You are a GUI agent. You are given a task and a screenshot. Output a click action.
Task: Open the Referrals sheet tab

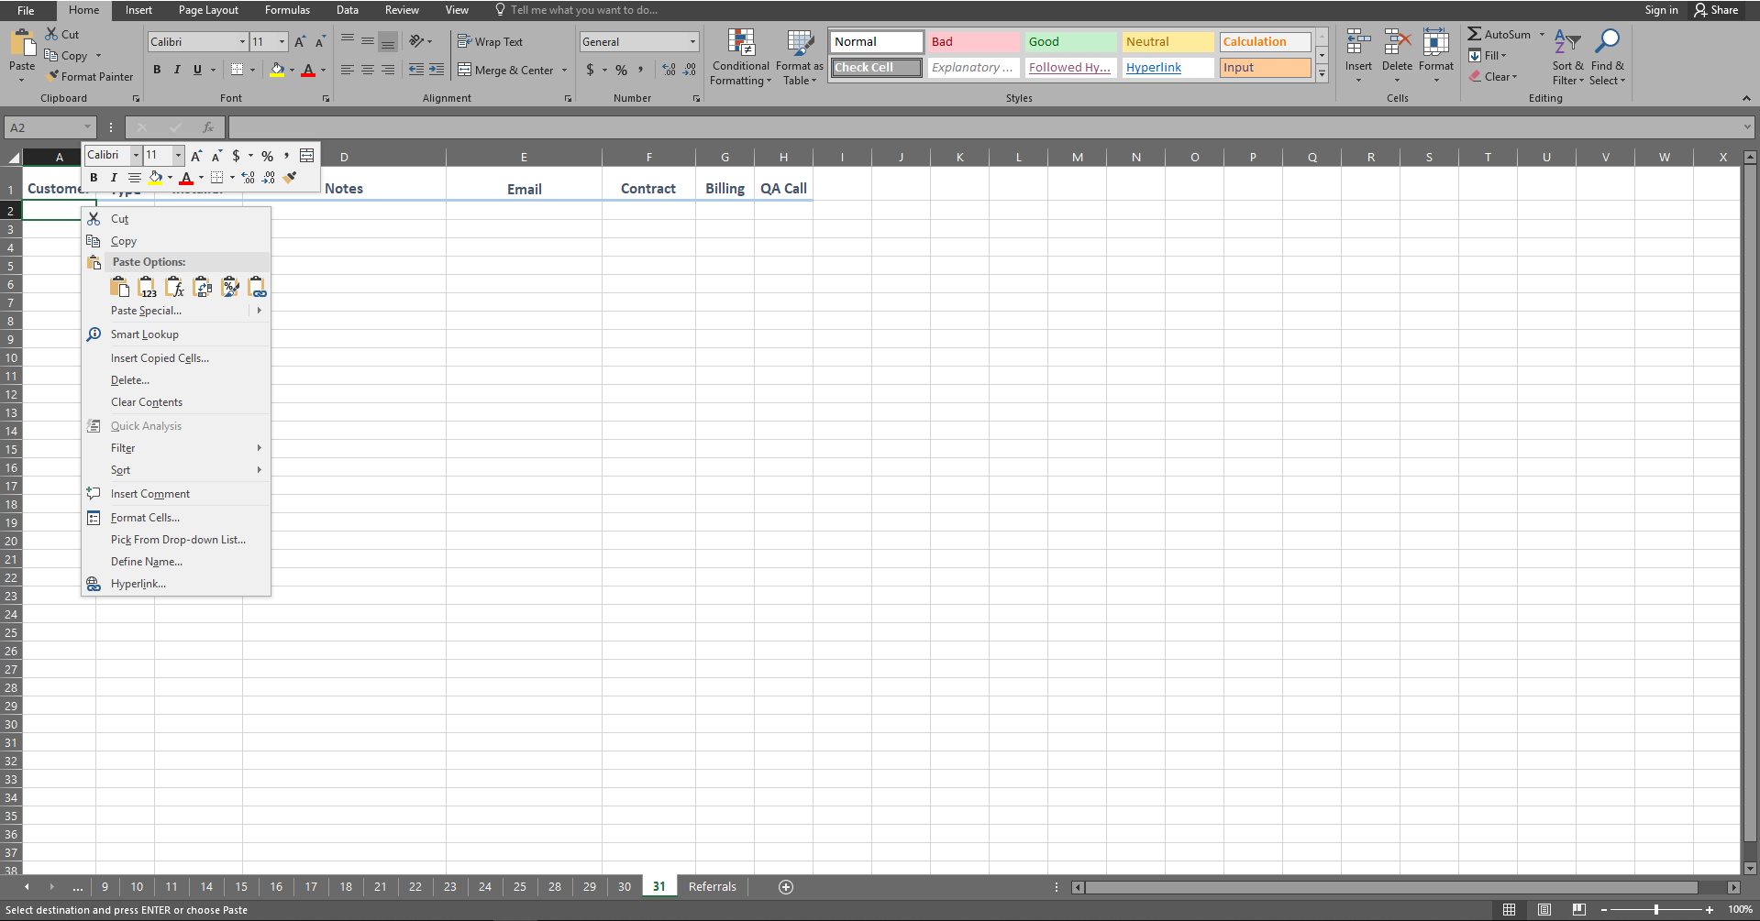click(x=712, y=886)
